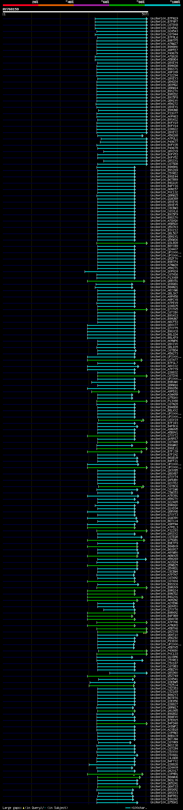Click the green alignment bar for UniRef100_P13088
This screenshot has width=183, height=810.
point(122,401)
